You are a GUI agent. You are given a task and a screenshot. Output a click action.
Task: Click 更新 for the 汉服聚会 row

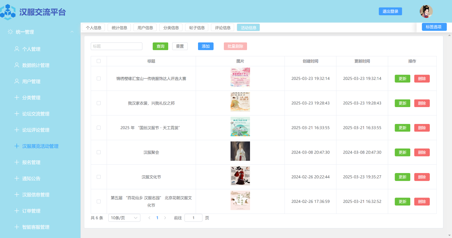(x=402, y=152)
